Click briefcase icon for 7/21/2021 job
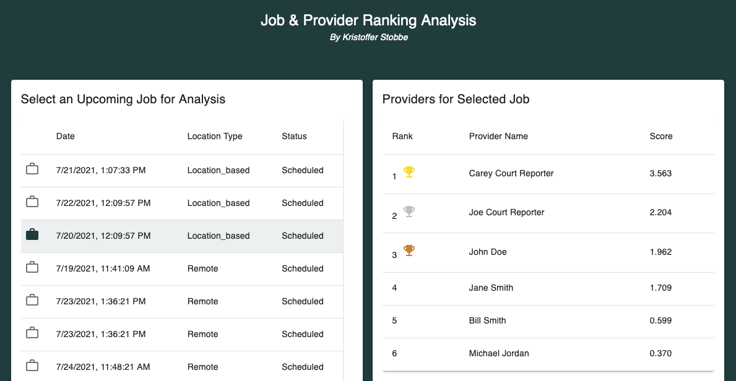Viewport: 736px width, 381px height. [x=32, y=169]
